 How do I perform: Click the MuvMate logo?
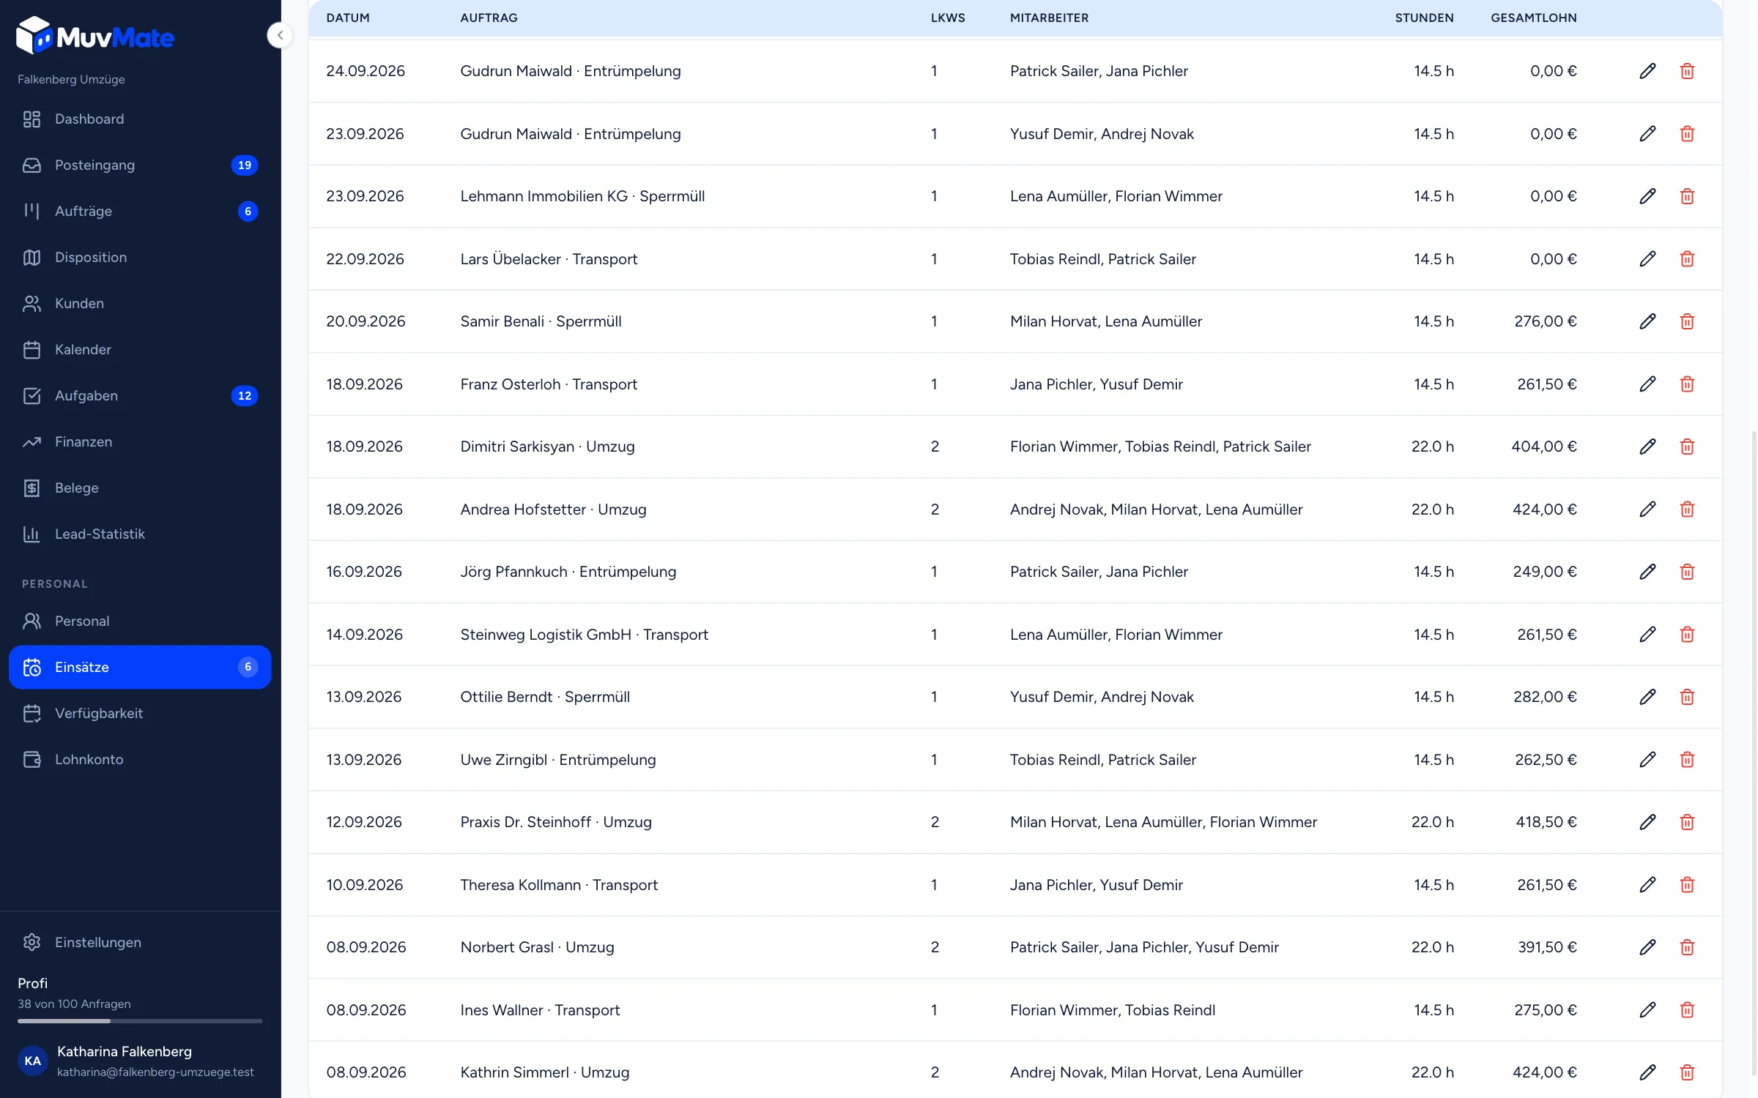click(x=95, y=36)
